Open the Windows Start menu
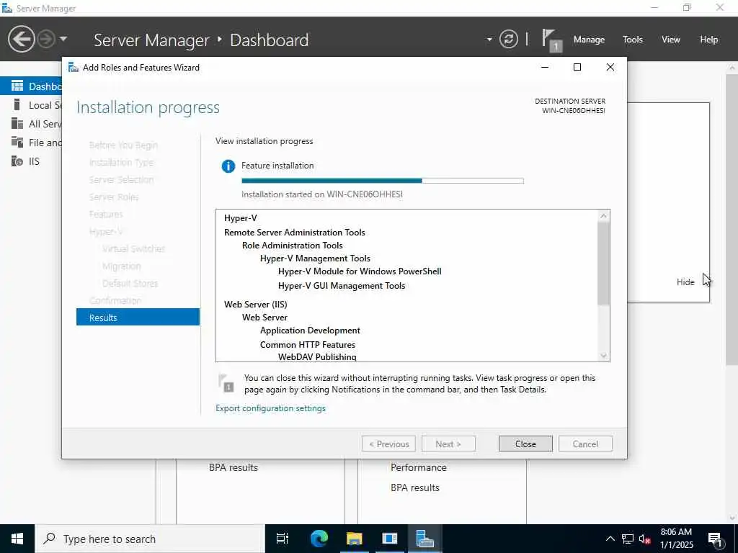This screenshot has width=738, height=553. 17,539
